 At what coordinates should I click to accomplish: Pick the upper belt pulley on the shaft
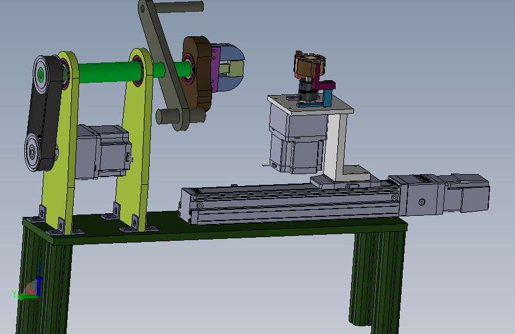pyautogui.click(x=41, y=75)
